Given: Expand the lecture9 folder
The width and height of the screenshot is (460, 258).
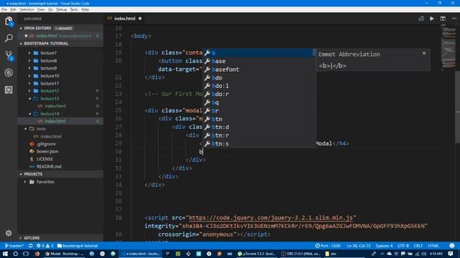Looking at the screenshot, I should pos(29,68).
